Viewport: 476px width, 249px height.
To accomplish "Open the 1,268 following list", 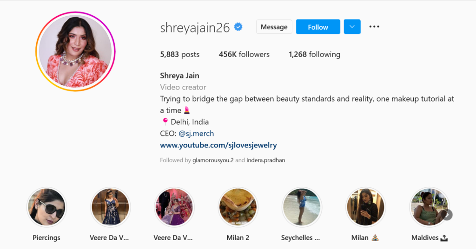I will click(315, 55).
